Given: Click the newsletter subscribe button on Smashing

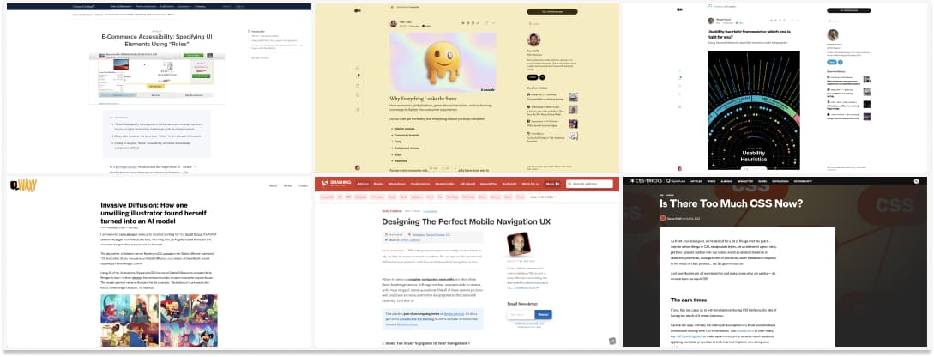Looking at the screenshot, I should pyautogui.click(x=544, y=314).
